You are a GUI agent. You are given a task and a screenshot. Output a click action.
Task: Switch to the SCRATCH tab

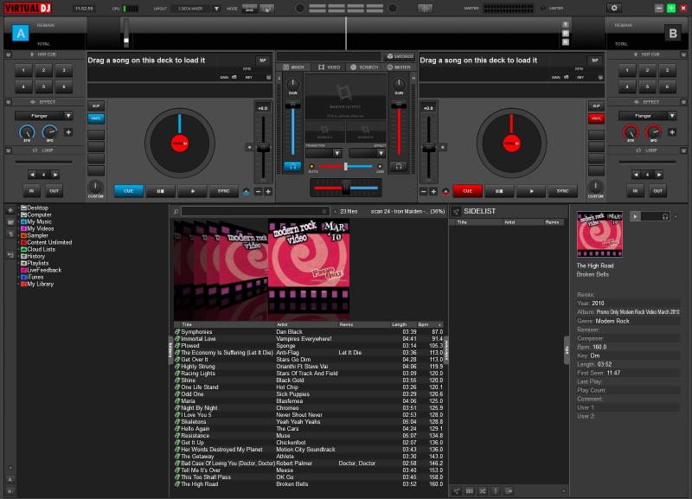[x=364, y=67]
